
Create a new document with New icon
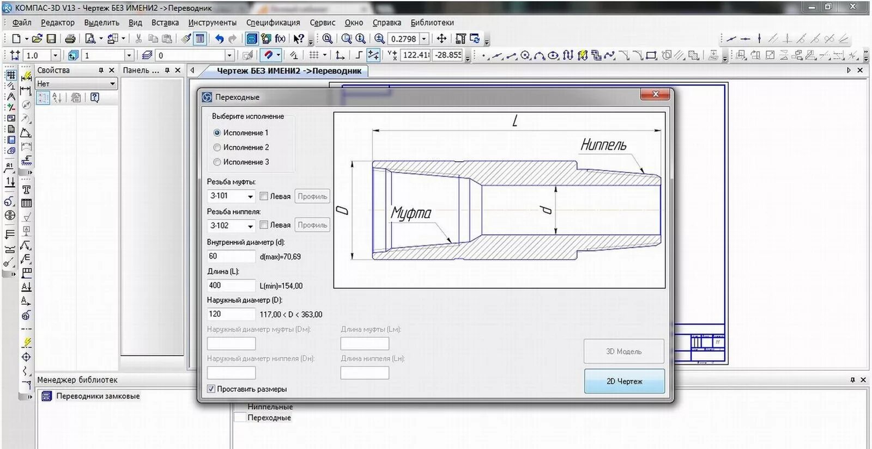tap(16, 39)
